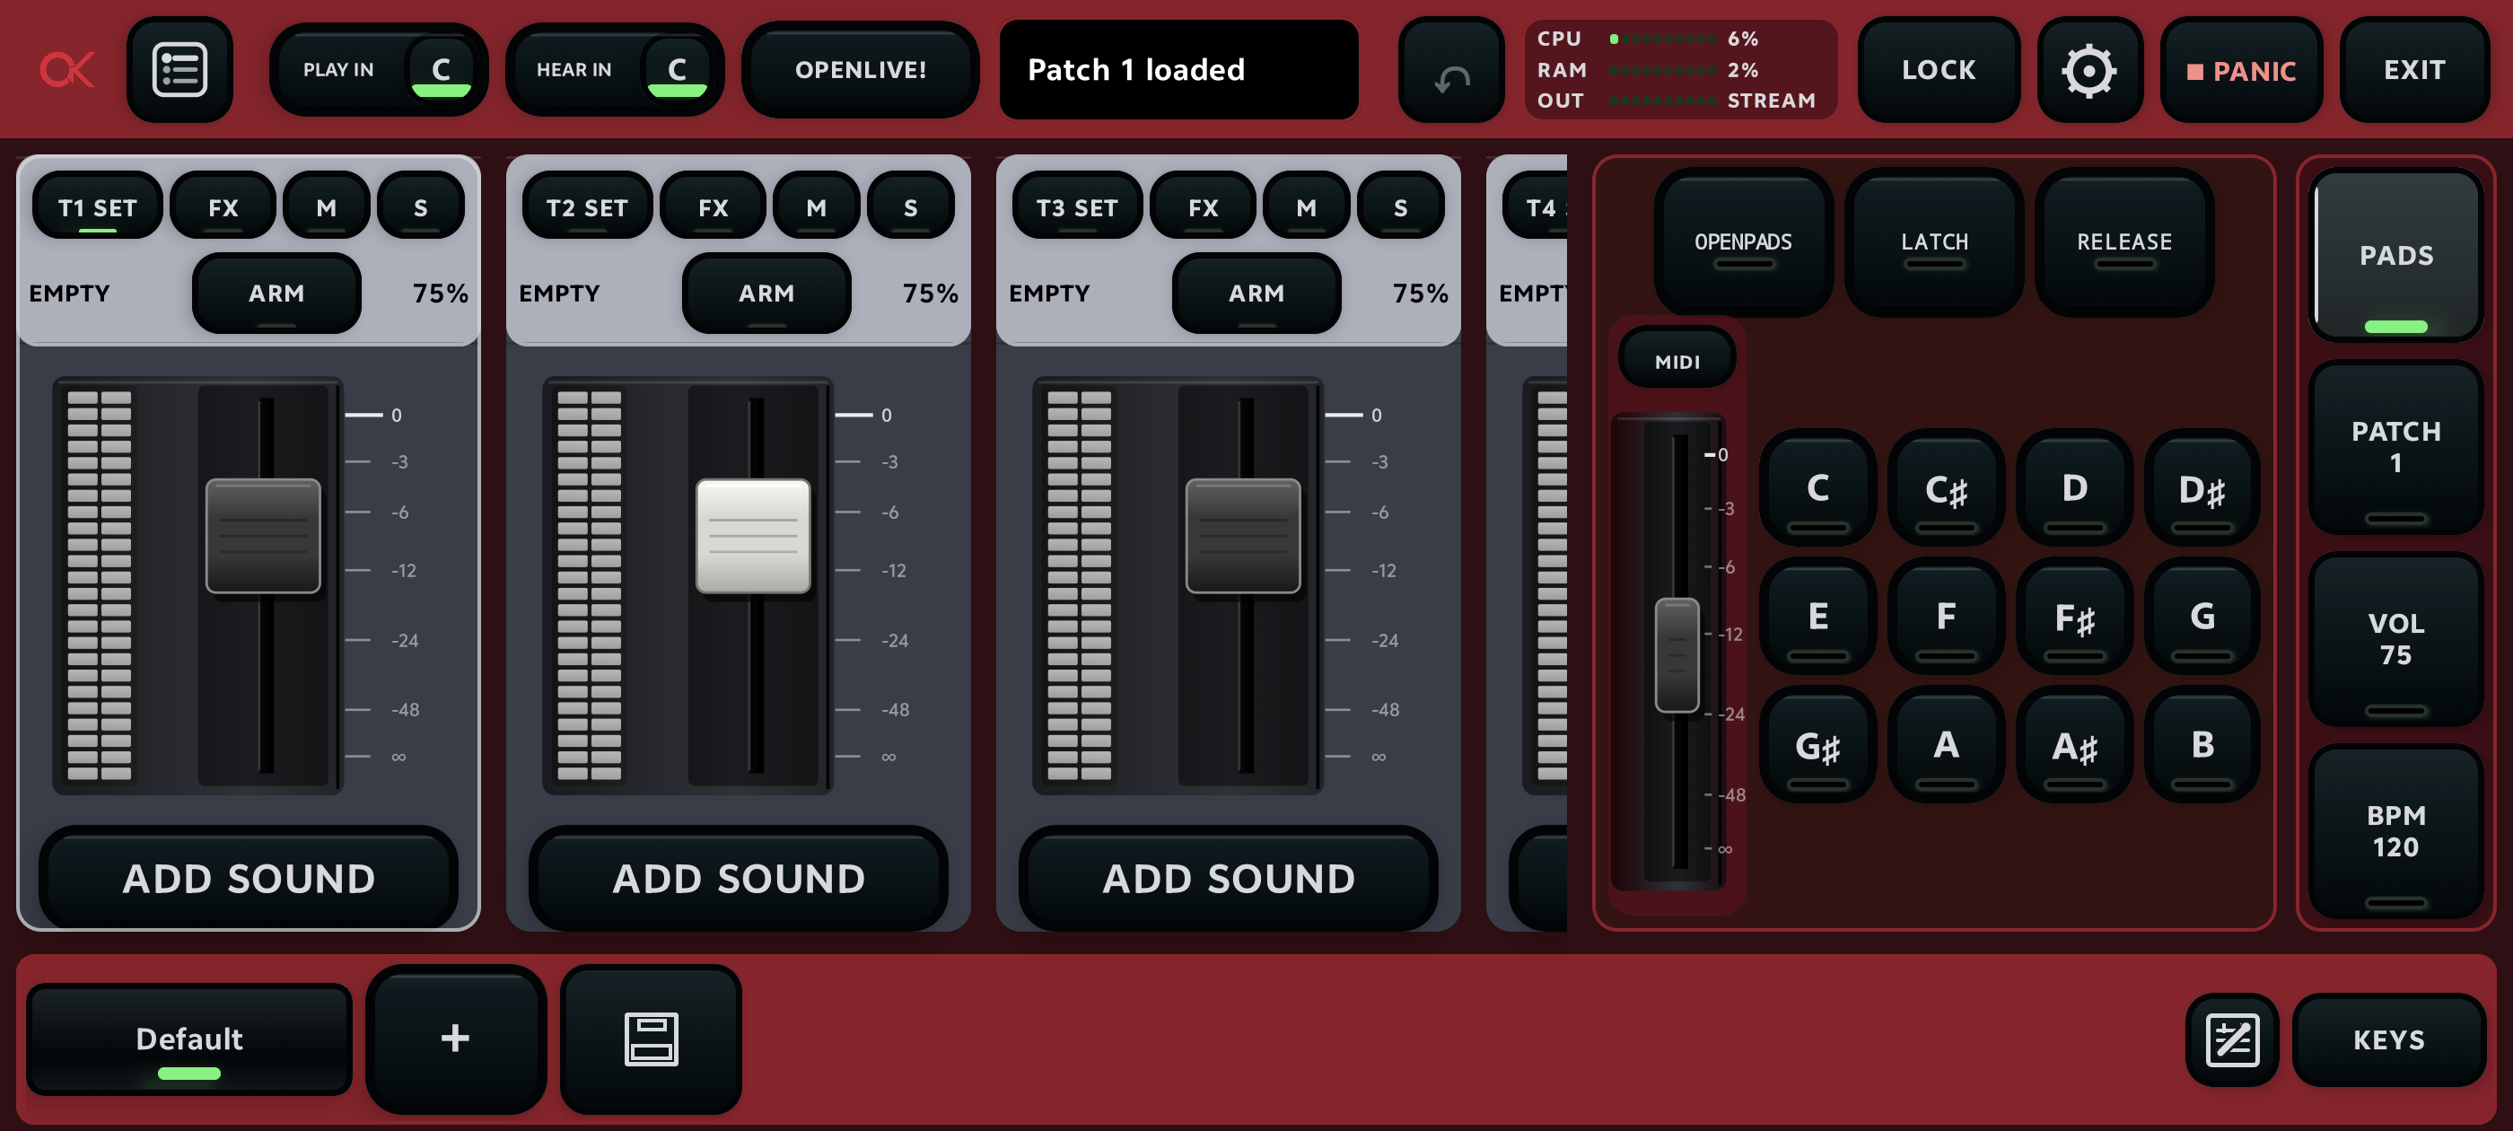Open settings gear icon
Viewport: 2513px width, 1131px height.
[2088, 70]
